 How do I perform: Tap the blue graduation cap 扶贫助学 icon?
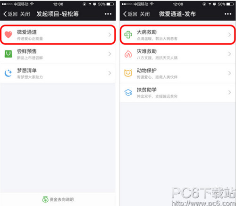tap(128, 92)
